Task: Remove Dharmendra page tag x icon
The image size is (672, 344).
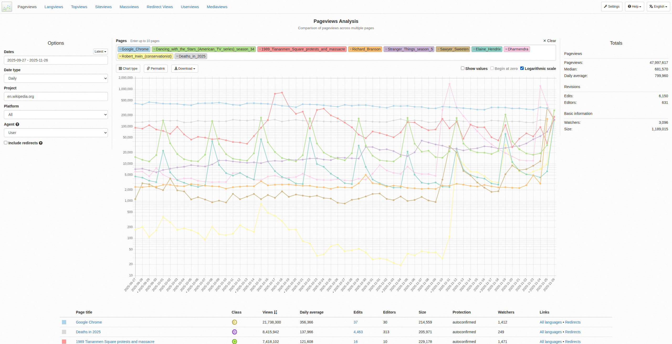Action: (x=506, y=49)
